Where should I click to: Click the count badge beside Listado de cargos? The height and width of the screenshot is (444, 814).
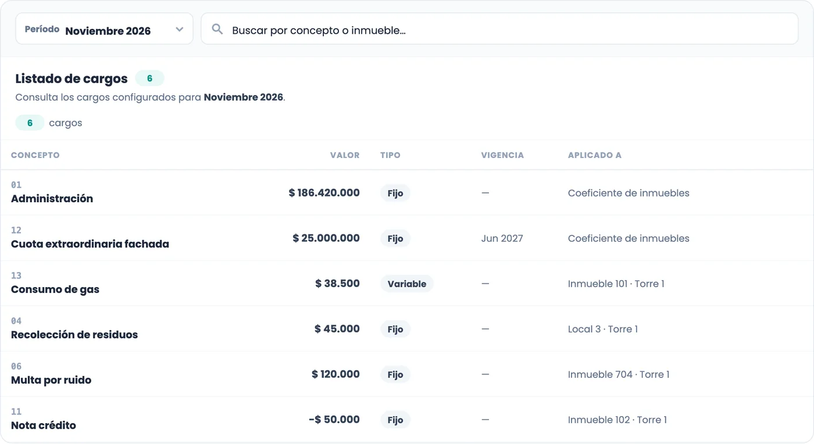149,78
